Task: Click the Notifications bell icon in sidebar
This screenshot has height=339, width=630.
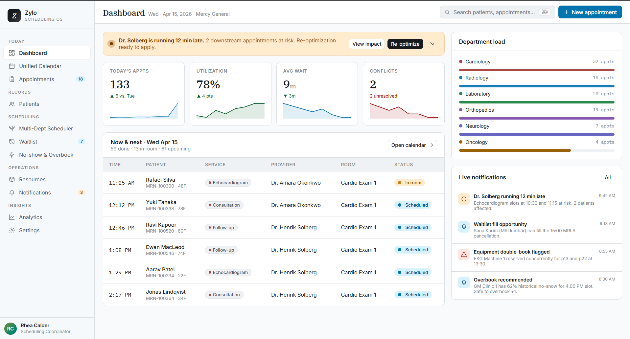Action: tap(12, 192)
